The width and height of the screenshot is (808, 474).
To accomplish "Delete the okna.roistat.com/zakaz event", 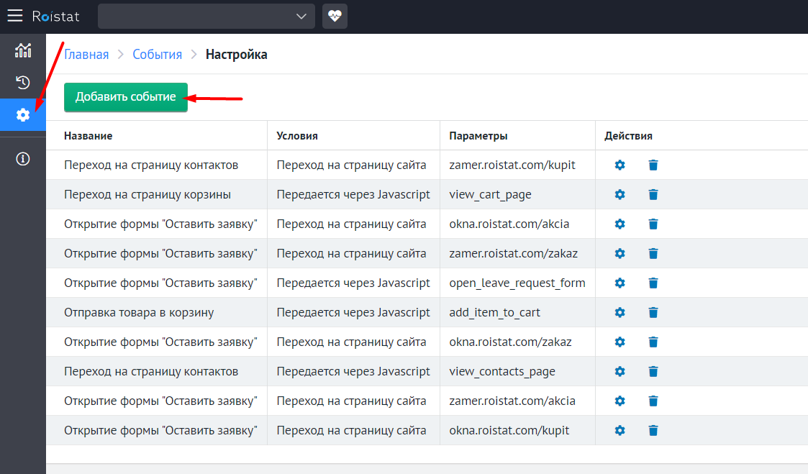I will (x=653, y=342).
